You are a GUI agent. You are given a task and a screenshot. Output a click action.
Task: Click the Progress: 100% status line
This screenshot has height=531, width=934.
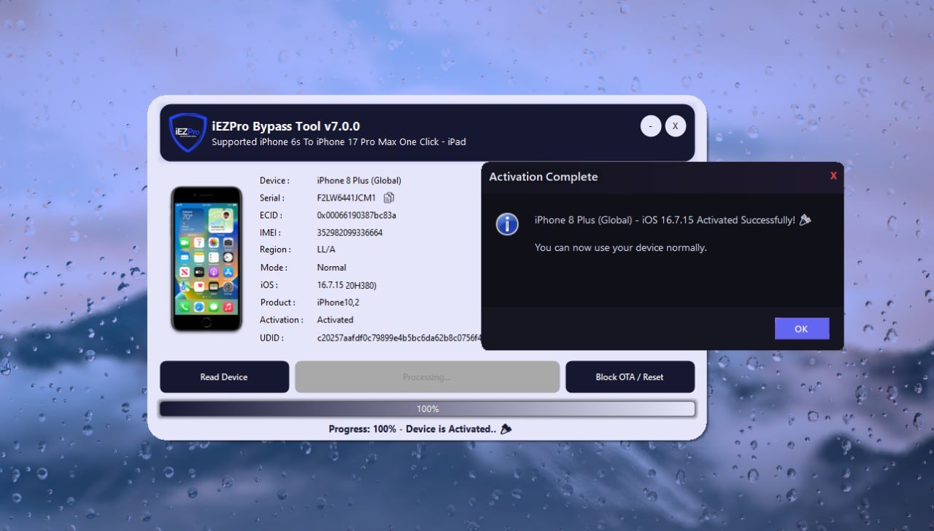(412, 429)
